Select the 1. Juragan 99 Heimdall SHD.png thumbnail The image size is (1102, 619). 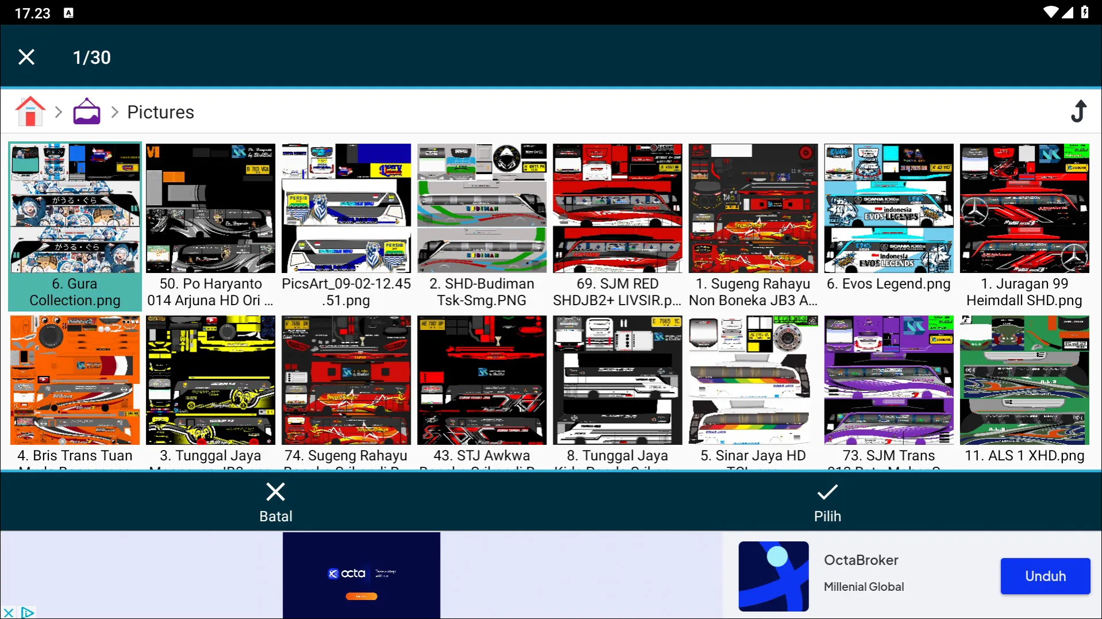coord(1024,208)
